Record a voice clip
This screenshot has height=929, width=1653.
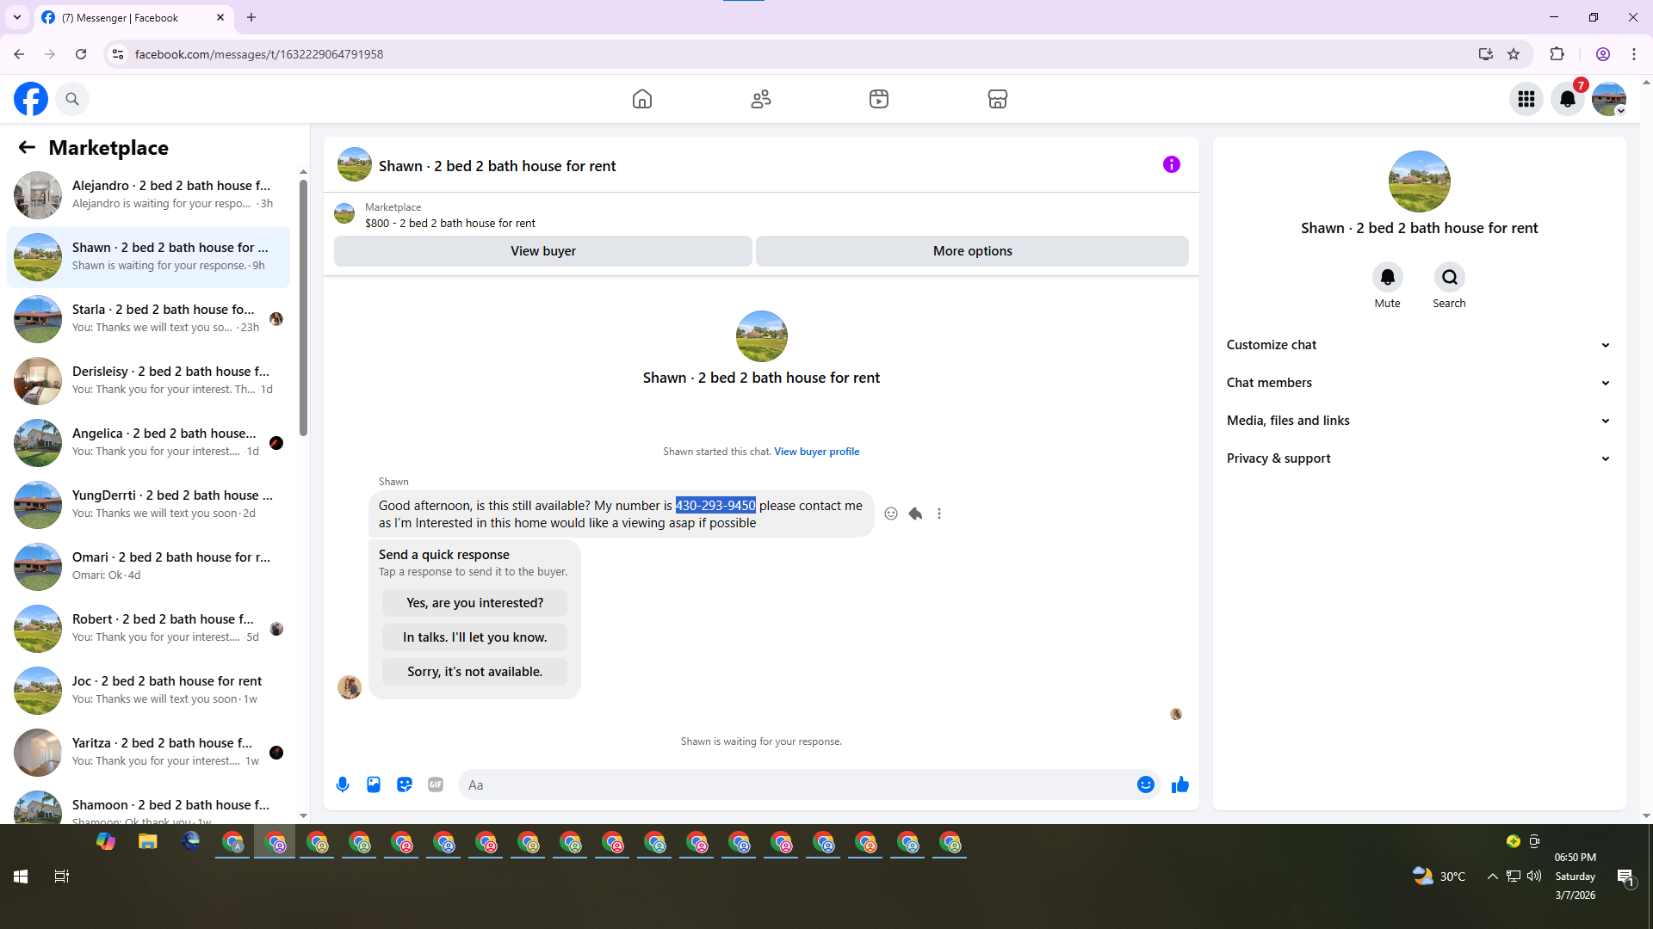click(x=343, y=784)
